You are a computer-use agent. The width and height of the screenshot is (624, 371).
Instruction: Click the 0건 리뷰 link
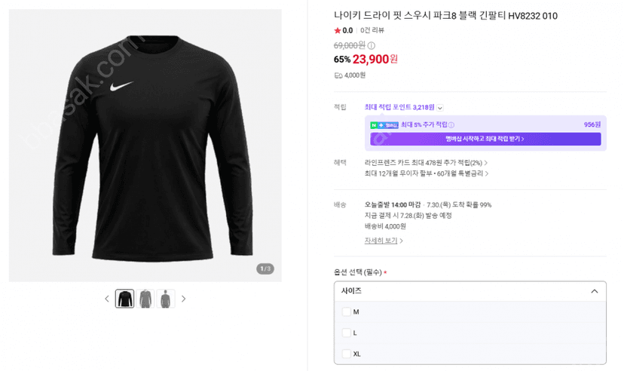[x=372, y=30]
